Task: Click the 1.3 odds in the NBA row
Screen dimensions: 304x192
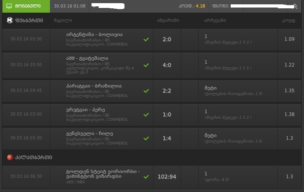Action: [x=289, y=176]
